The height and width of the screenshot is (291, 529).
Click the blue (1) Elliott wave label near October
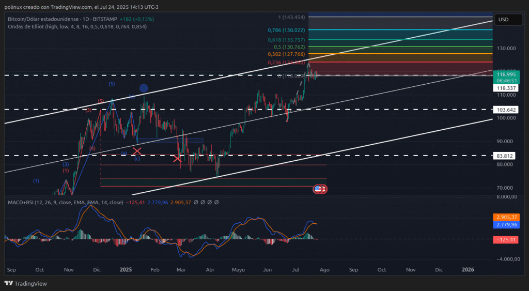tap(36, 180)
